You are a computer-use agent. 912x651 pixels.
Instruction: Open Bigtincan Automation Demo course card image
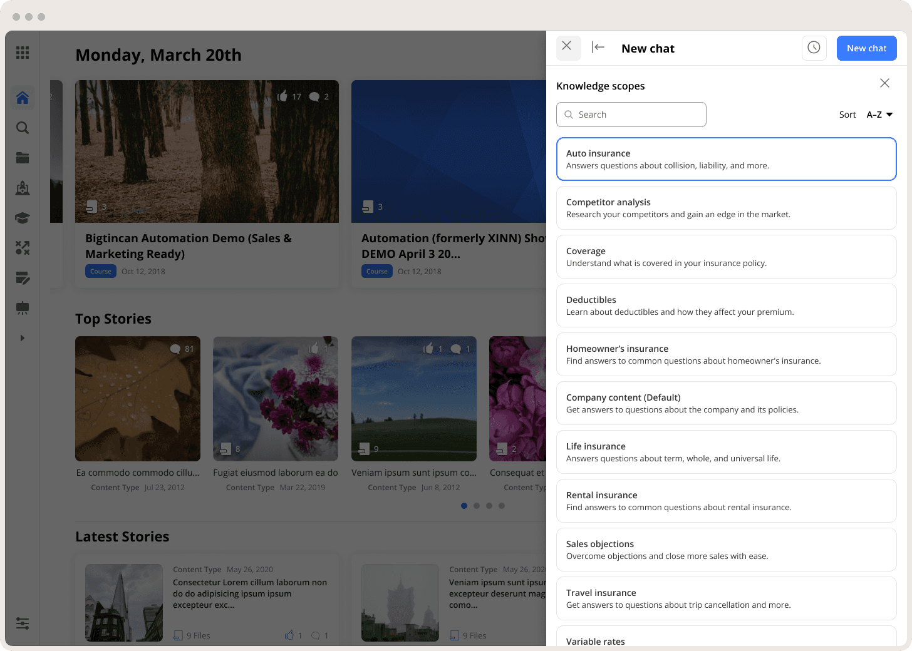pyautogui.click(x=207, y=151)
